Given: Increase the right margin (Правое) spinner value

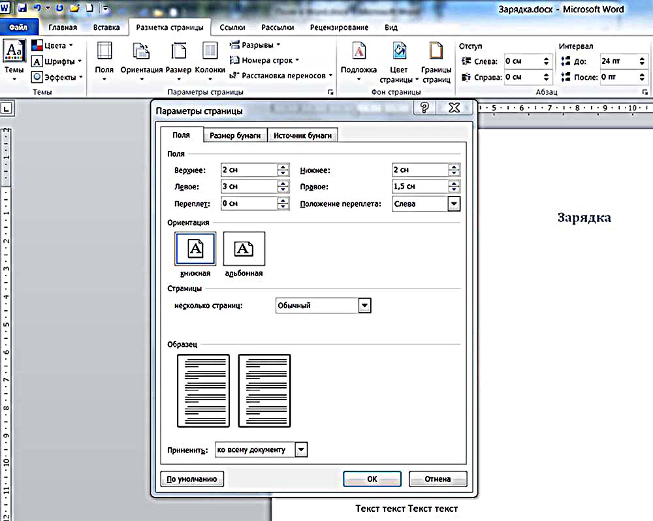Looking at the screenshot, I should (454, 183).
